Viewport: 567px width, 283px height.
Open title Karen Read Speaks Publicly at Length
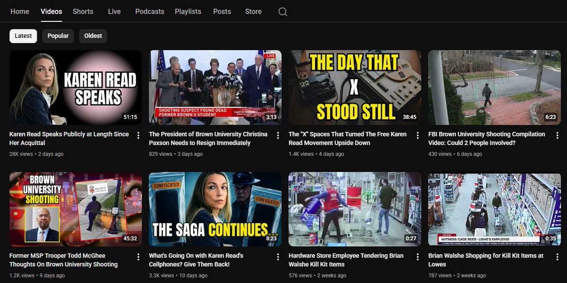[69, 138]
